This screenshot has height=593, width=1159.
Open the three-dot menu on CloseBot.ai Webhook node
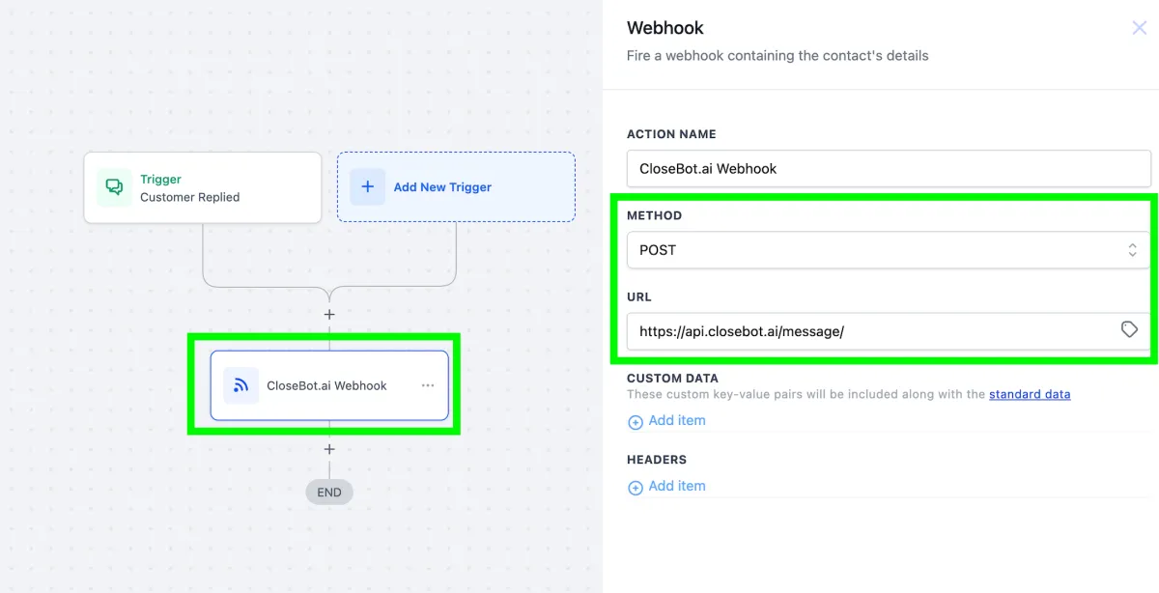(428, 385)
